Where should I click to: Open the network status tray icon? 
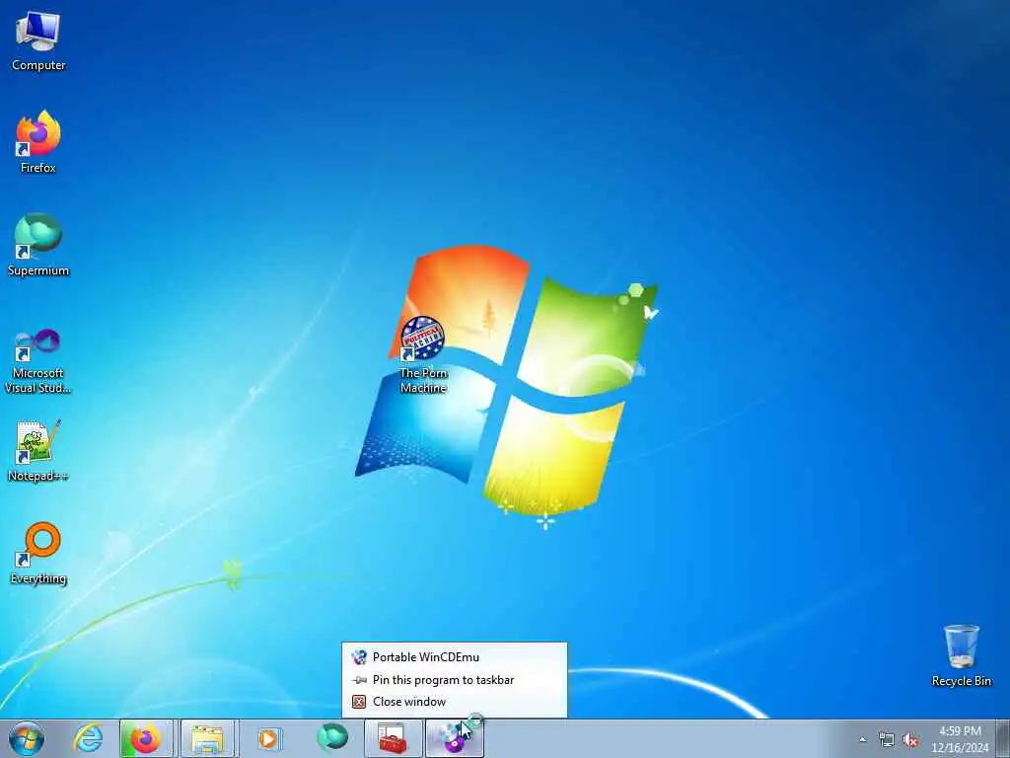pyautogui.click(x=887, y=739)
